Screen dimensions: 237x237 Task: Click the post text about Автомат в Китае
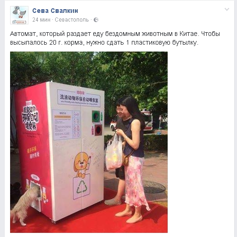[115, 38]
